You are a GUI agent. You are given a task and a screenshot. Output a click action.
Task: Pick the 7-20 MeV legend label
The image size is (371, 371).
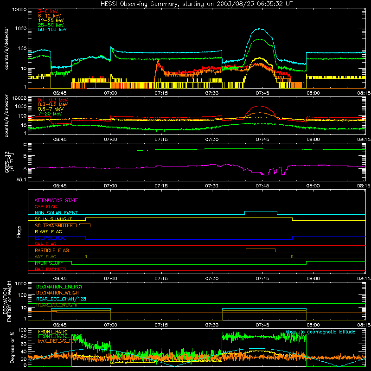coord(50,114)
